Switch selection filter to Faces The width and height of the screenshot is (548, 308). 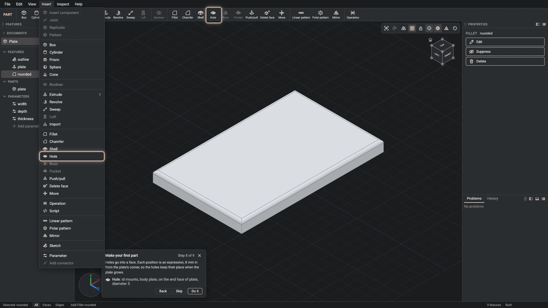(x=47, y=305)
